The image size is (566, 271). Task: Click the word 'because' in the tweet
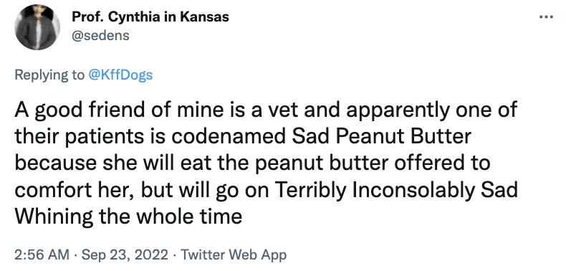coord(56,163)
